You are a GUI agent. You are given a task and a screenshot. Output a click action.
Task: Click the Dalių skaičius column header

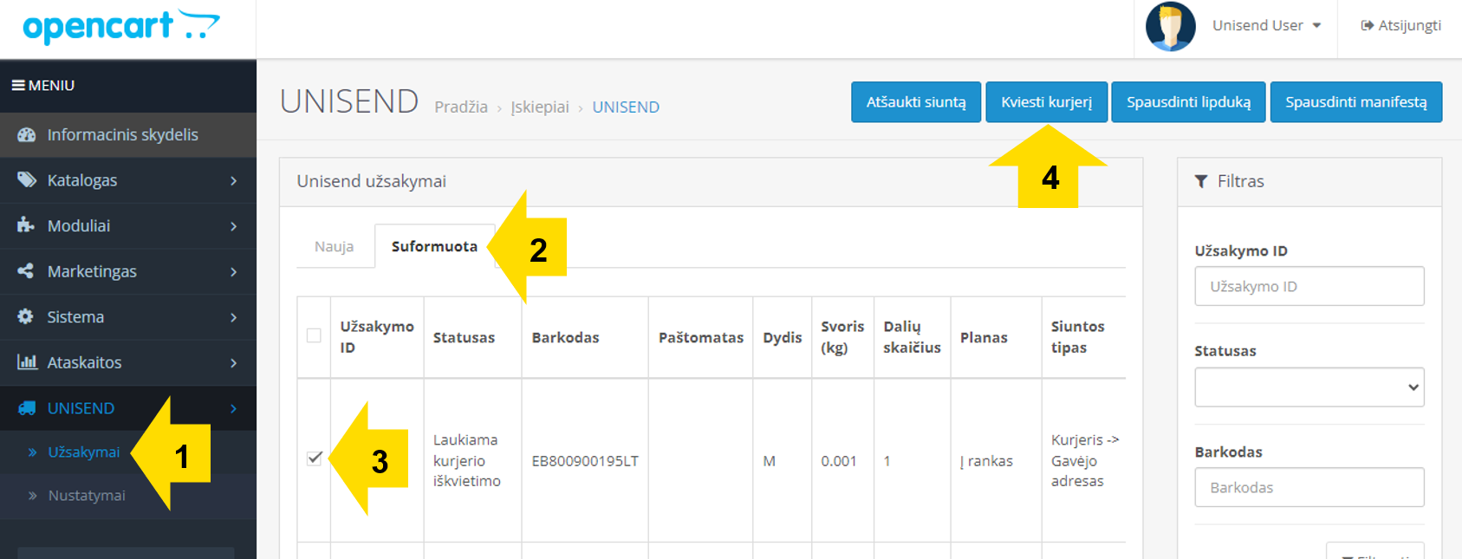[912, 337]
